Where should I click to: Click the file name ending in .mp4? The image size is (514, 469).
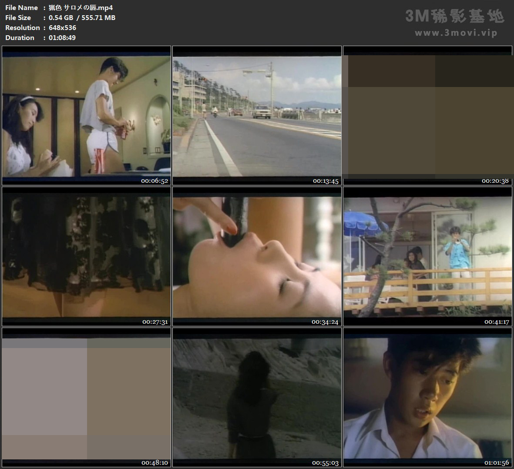[81, 7]
